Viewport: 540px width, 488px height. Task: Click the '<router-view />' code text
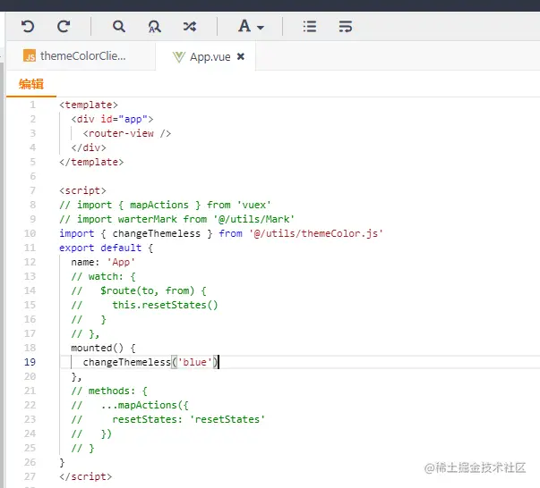click(x=127, y=133)
